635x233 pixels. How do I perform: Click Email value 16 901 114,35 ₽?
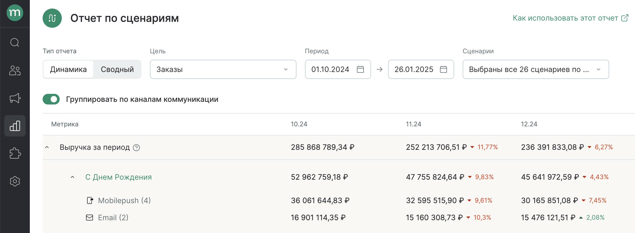click(318, 218)
